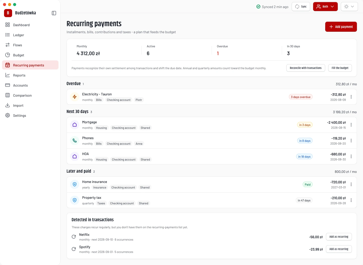
Task: Click Reconcile with transactions
Action: tap(306, 68)
